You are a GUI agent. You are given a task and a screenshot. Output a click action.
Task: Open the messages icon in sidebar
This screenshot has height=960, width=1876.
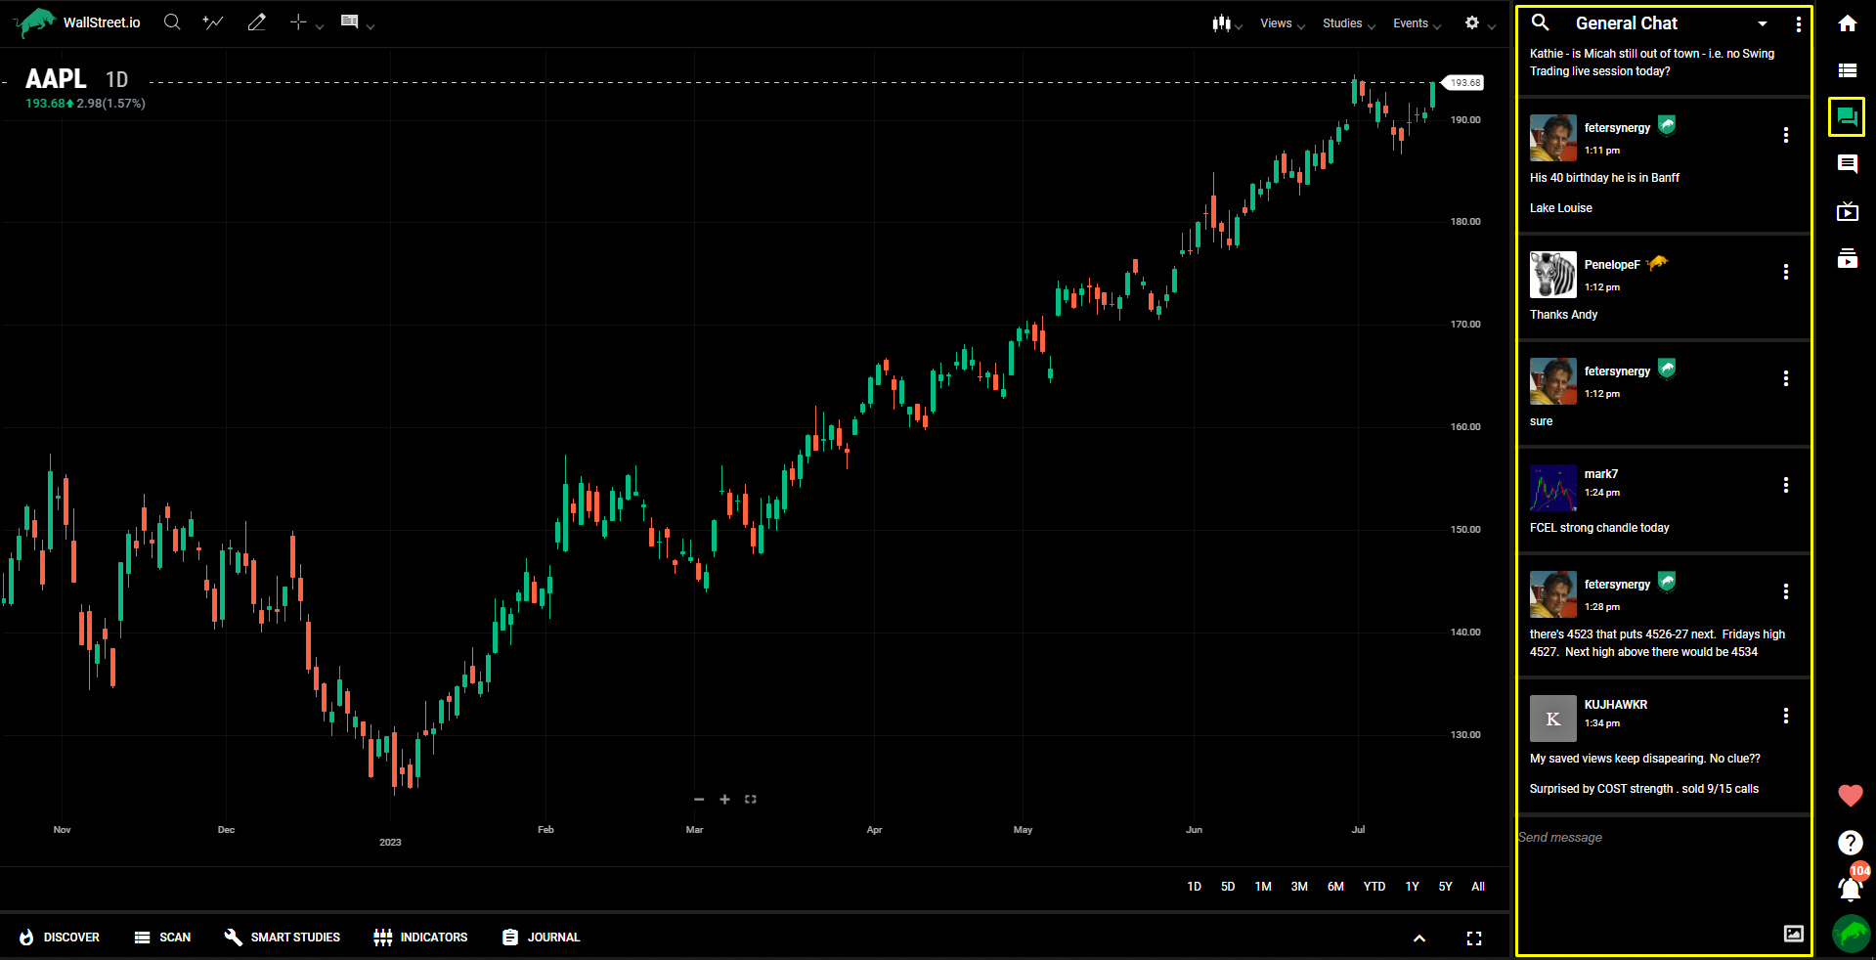(x=1848, y=164)
